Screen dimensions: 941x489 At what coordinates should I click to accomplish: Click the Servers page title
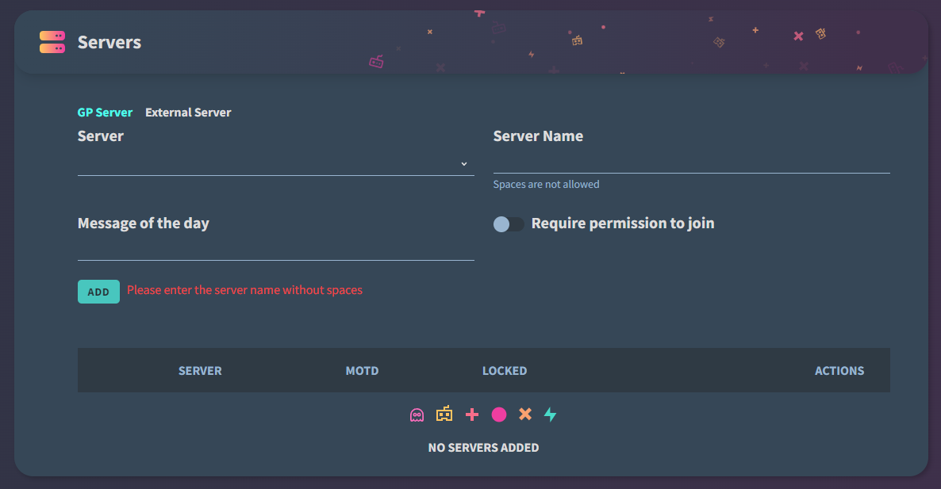coord(109,42)
